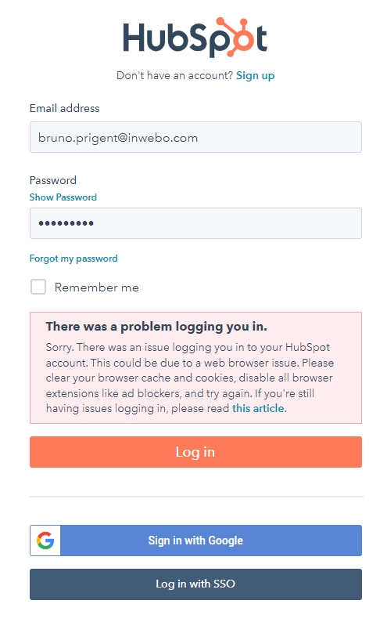The height and width of the screenshot is (622, 387).
Task: Click the "Don't have an account?" text
Action: point(174,75)
